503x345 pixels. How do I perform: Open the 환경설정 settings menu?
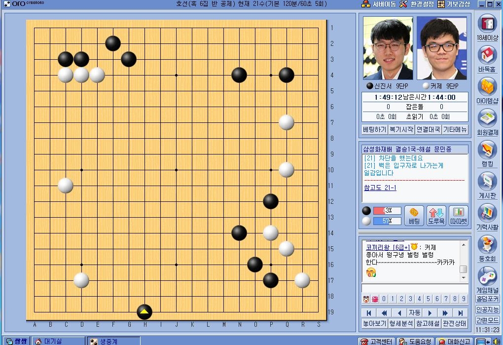pos(417,4)
